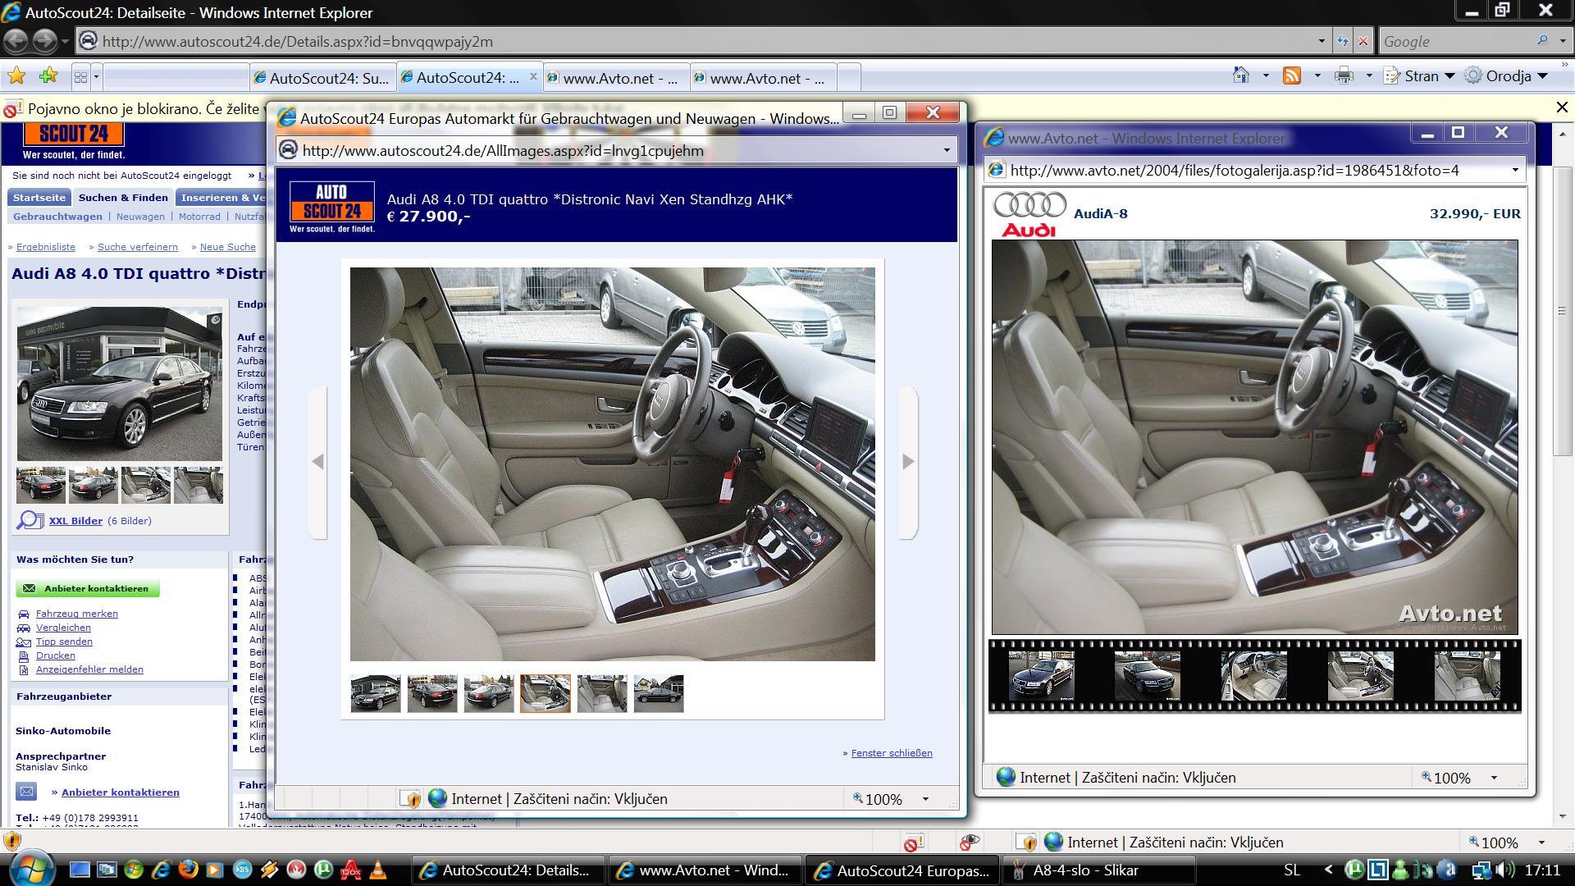Click the Ergebnisliste link
This screenshot has height=886, width=1575.
46,247
